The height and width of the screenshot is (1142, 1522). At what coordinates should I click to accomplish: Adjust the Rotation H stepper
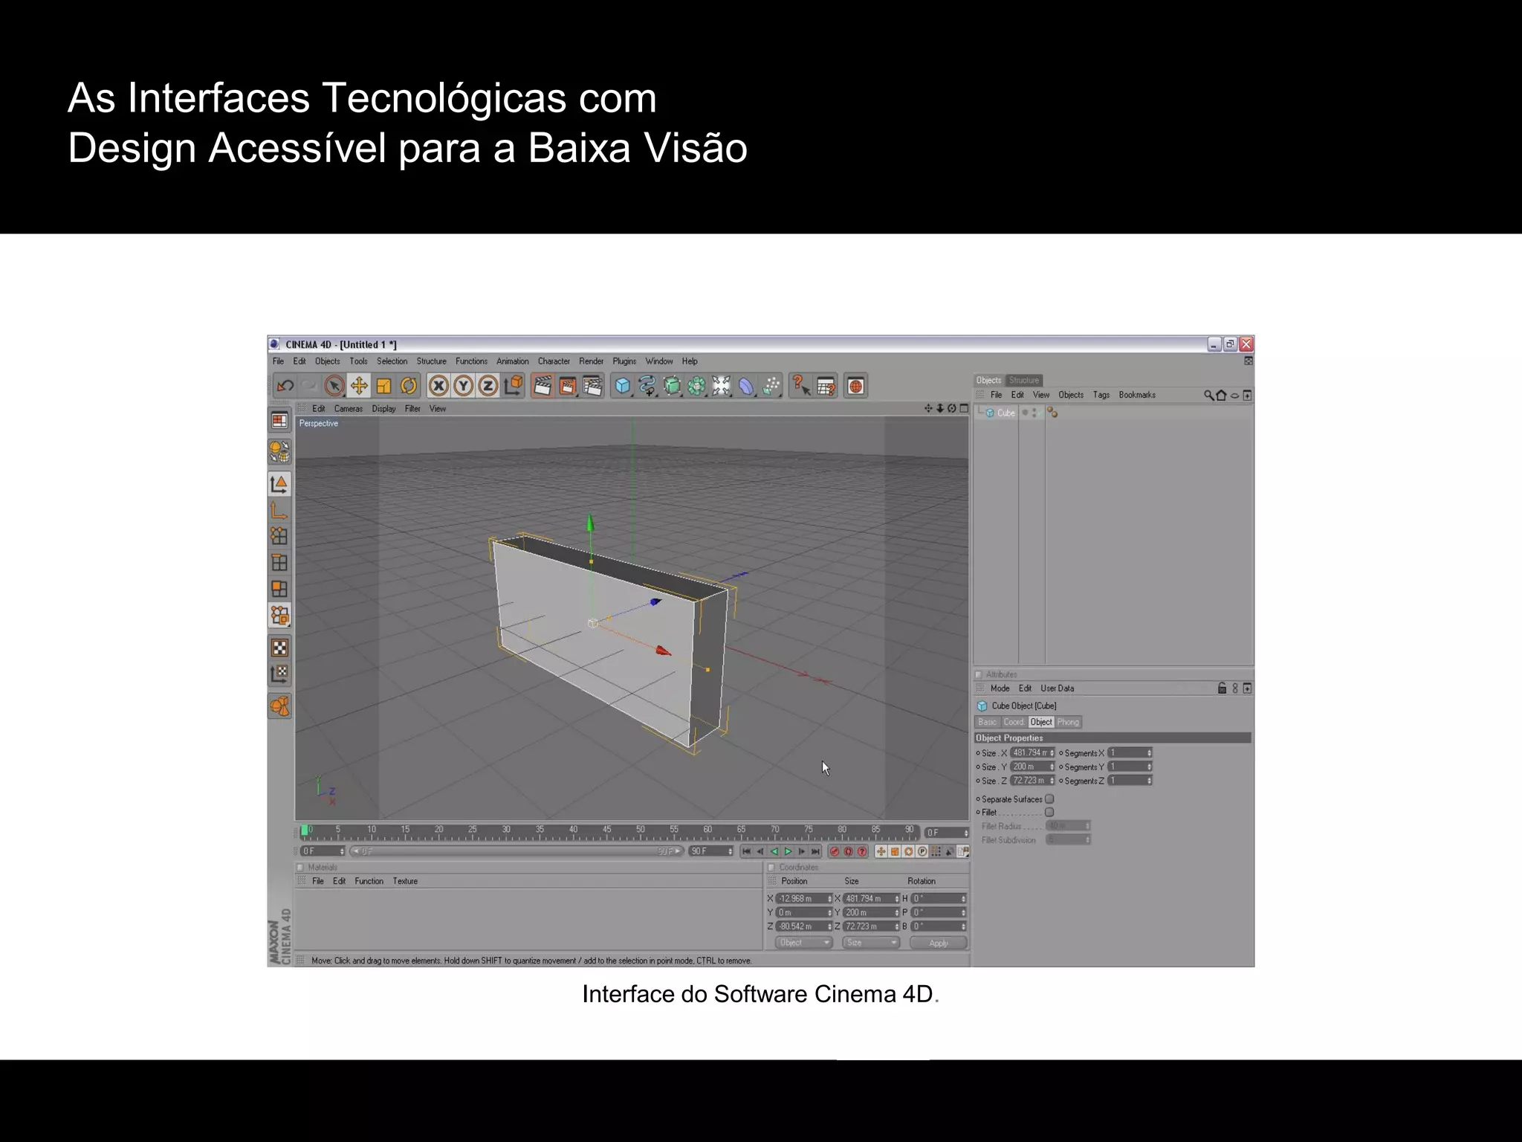pos(964,899)
